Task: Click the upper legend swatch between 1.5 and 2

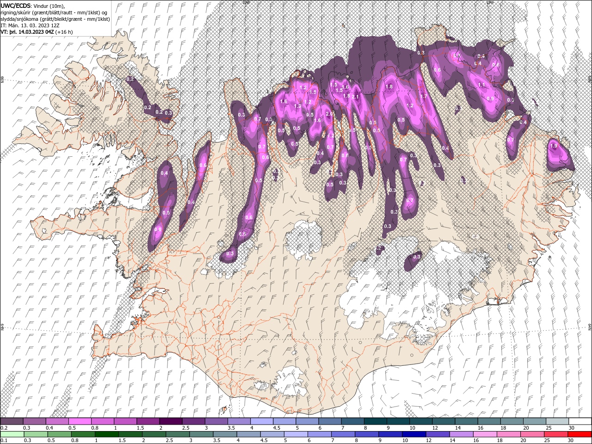Action: pyautogui.click(x=148, y=421)
